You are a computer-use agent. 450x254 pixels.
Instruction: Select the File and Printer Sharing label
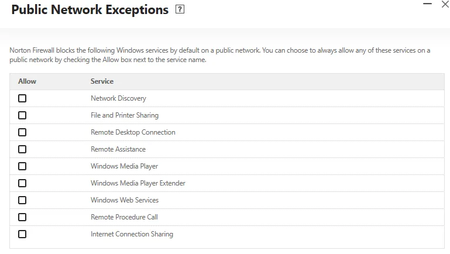(x=124, y=115)
